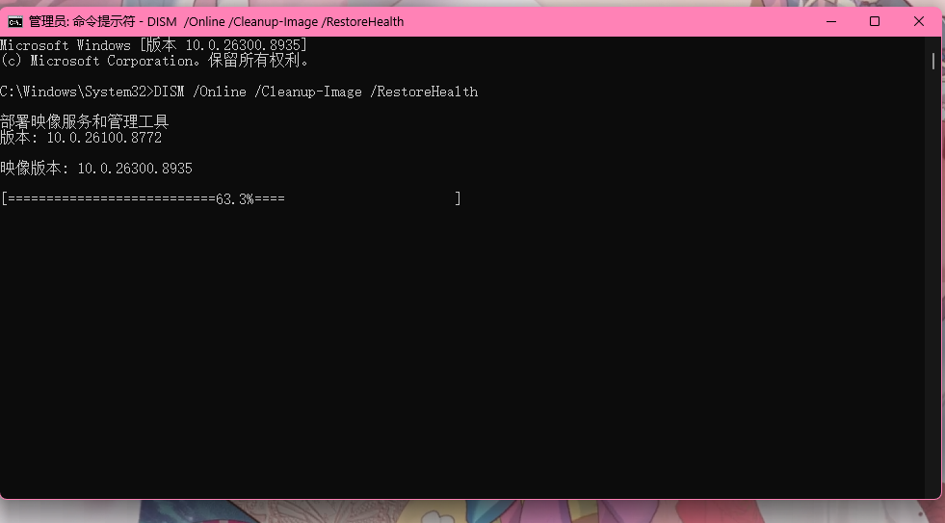Viewport: 945px width, 523px height.
Task: Maximize the Command Prompt window
Action: point(875,22)
